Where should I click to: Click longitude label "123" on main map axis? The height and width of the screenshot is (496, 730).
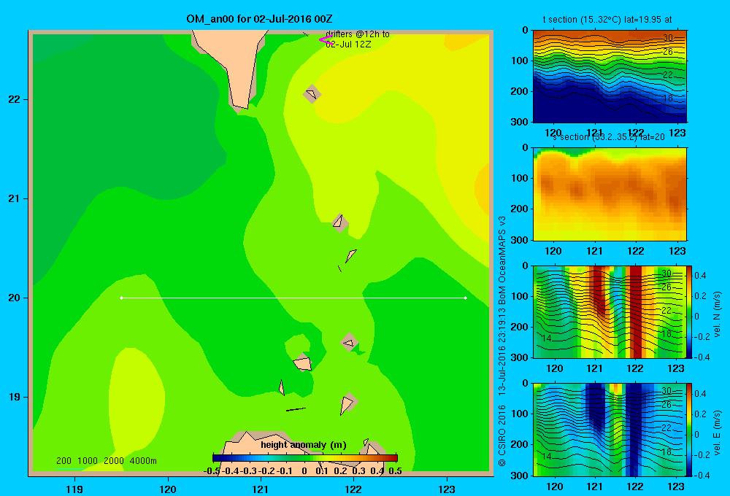tap(447, 489)
